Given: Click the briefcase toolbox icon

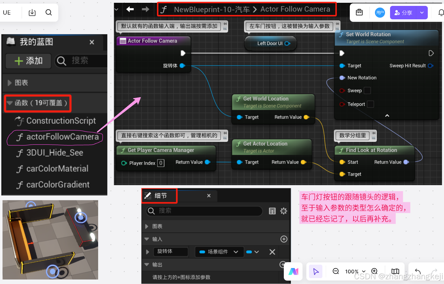Looking at the screenshot, I should [359, 13].
